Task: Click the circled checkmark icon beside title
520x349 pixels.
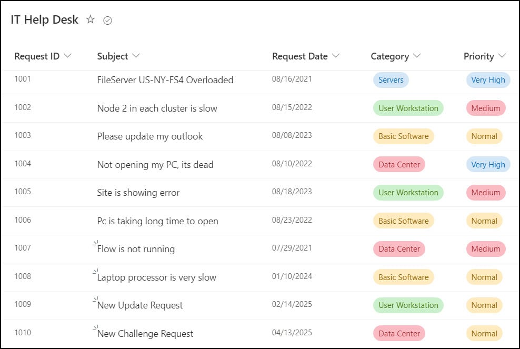Action: 107,21
